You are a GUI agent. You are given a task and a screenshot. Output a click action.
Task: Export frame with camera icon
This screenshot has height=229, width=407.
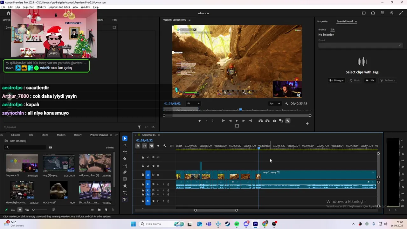click(x=274, y=121)
